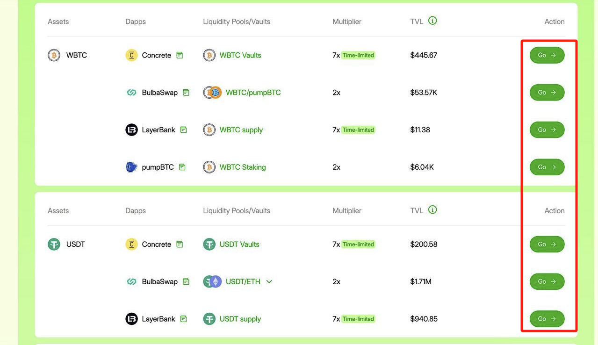598x345 pixels.
Task: Open the USDT supply link
Action: tap(240, 319)
